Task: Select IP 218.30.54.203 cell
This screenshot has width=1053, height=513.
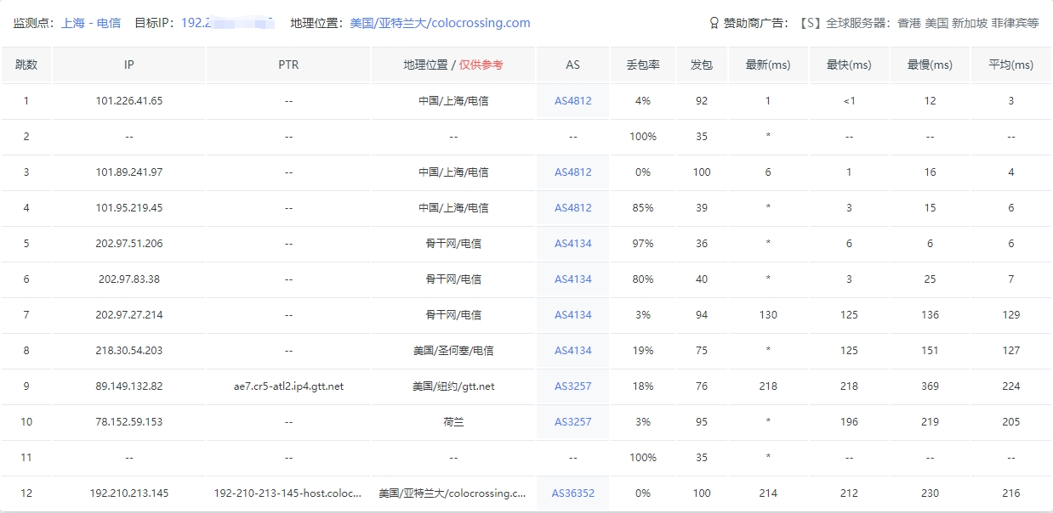Action: click(128, 350)
